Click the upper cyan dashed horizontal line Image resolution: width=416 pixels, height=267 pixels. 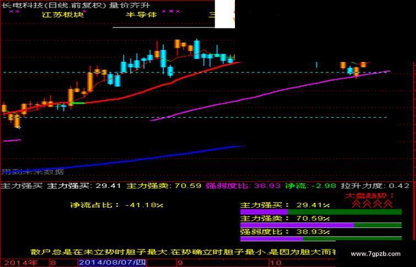[194, 72]
